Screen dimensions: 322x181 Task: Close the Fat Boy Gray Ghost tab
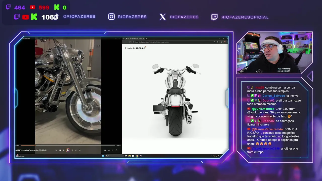[x=143, y=38]
